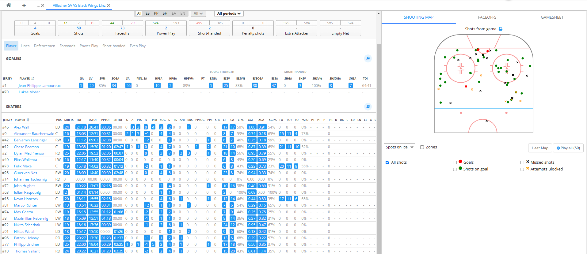
Task: Toggle the Missed shots checkbox
Action: tap(522, 162)
